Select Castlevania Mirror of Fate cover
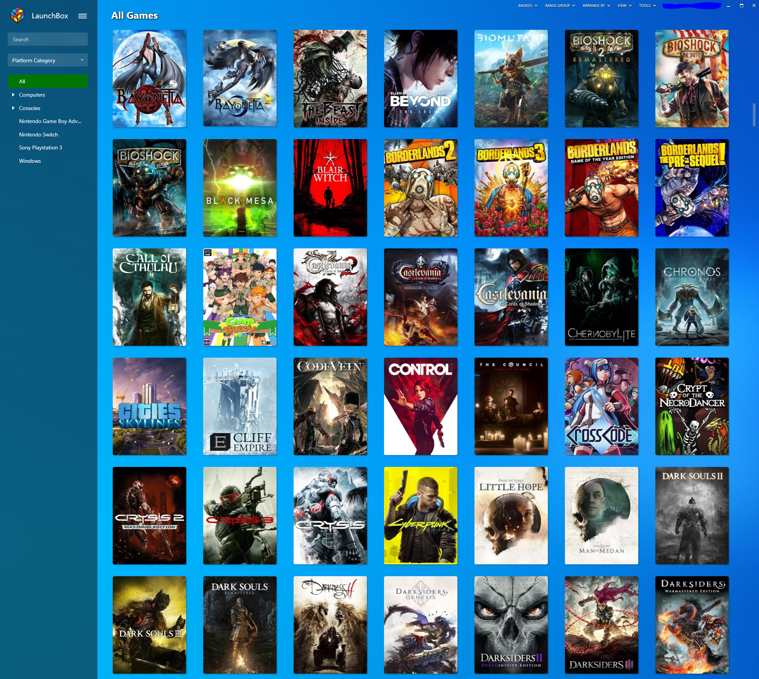 (421, 297)
